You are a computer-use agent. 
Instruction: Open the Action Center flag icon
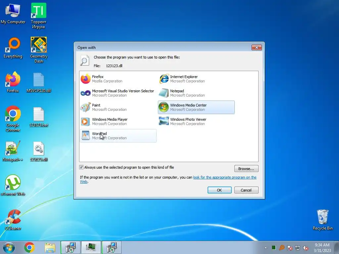tap(289, 248)
